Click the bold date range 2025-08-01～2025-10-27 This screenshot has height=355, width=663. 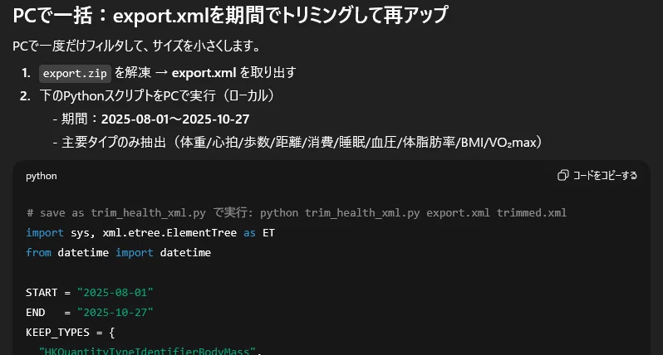(x=175, y=119)
